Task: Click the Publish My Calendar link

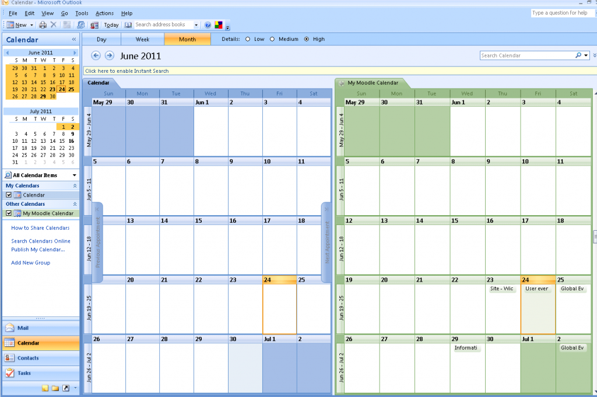Action: 38,250
